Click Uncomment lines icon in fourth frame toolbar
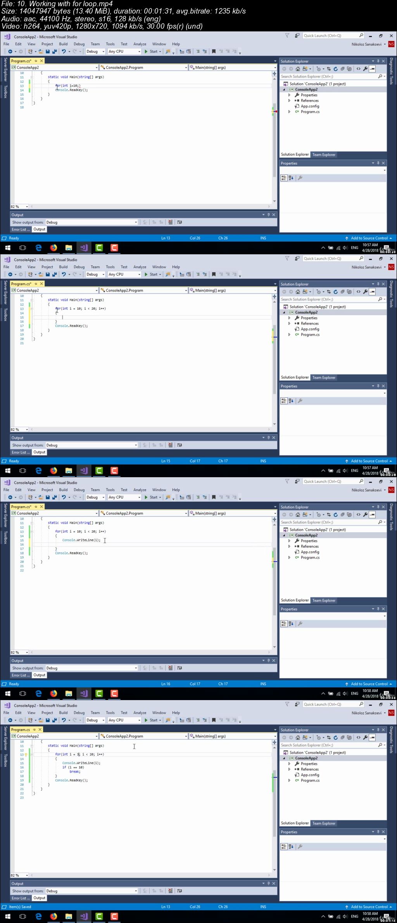397x923 pixels. pyautogui.click(x=205, y=720)
